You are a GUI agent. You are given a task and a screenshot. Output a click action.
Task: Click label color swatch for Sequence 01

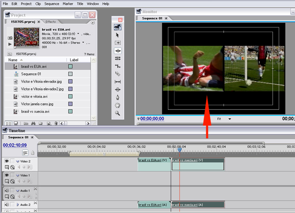(x=70, y=74)
